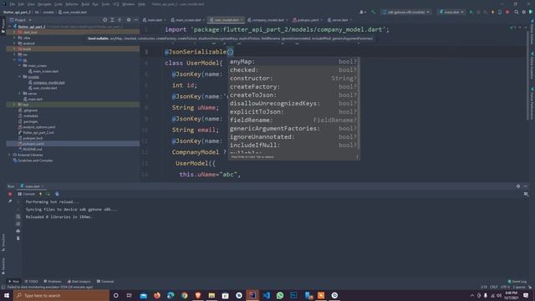Select createFactory: completion suggestion
Viewport: 535px width, 301px height.
pyautogui.click(x=293, y=87)
